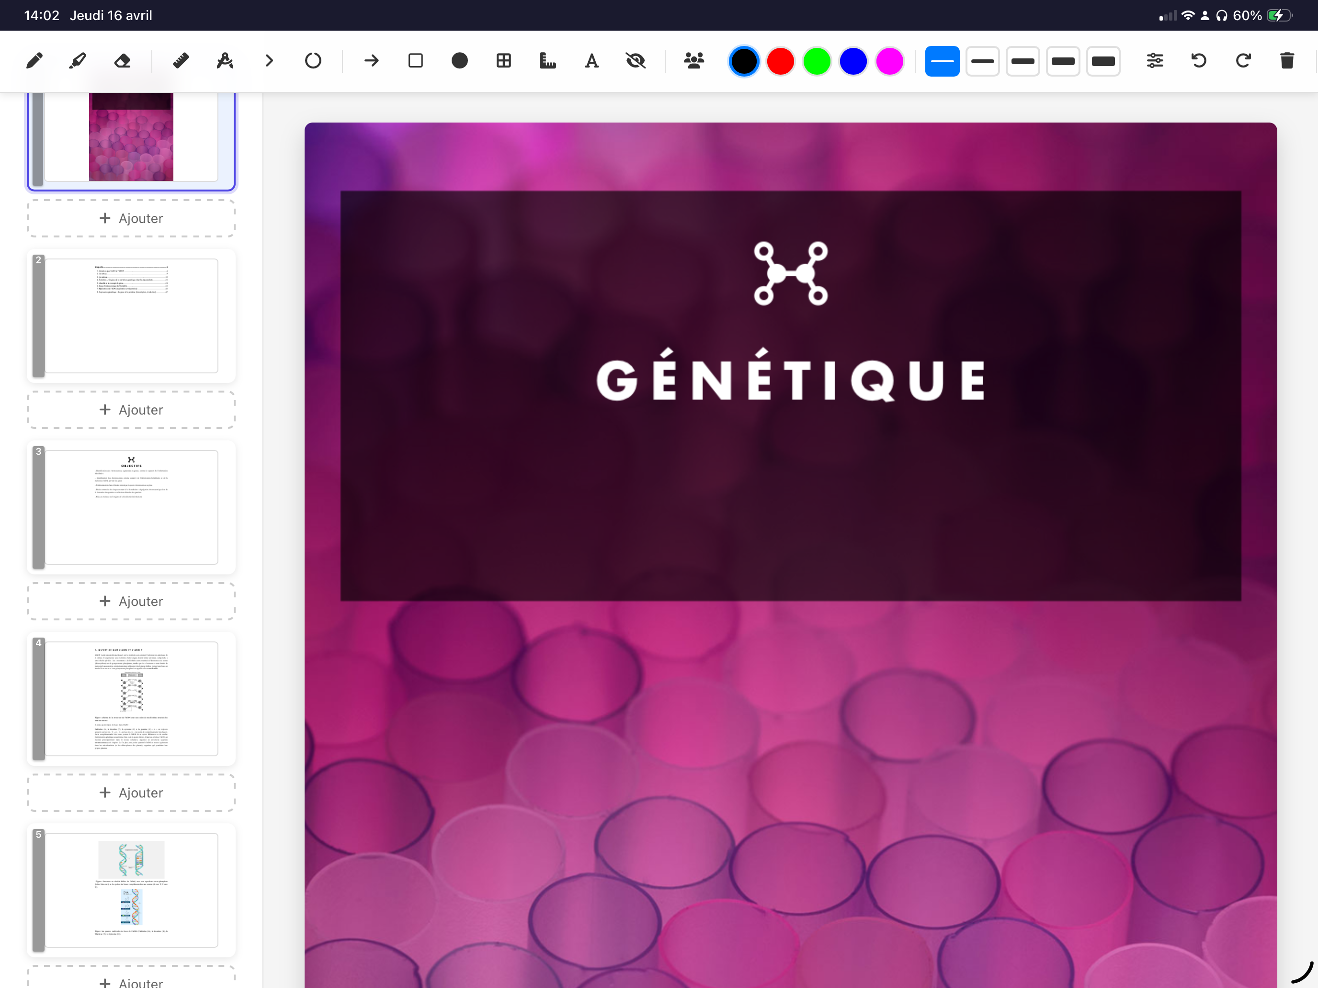Undo the last action
1318x988 pixels.
tap(1199, 61)
